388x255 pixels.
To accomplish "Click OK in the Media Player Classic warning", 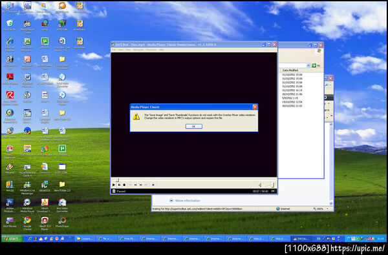I will tap(194, 127).
